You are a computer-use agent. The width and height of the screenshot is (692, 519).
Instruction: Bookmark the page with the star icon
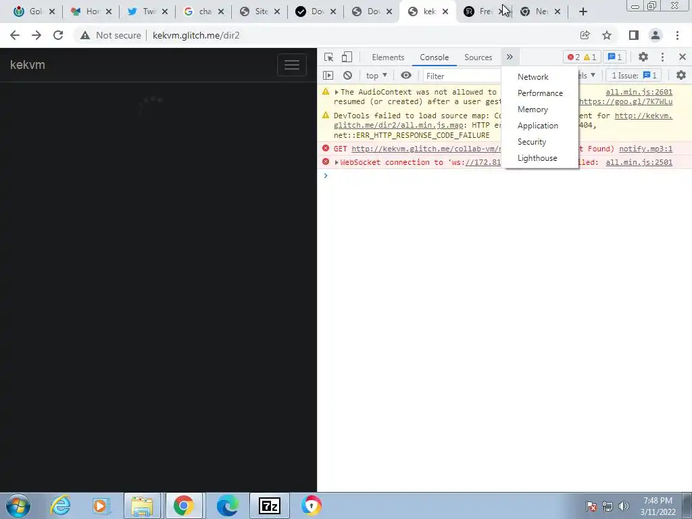[x=607, y=35]
